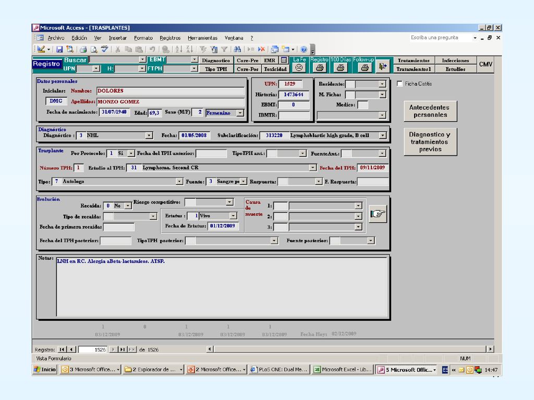Open the Edición menu

(79, 38)
